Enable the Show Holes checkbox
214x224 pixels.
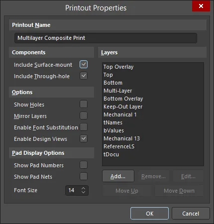coord(84,104)
